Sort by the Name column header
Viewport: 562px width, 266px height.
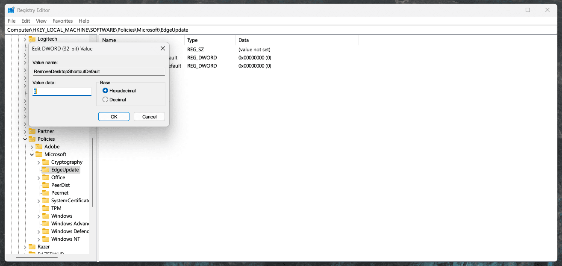point(142,40)
